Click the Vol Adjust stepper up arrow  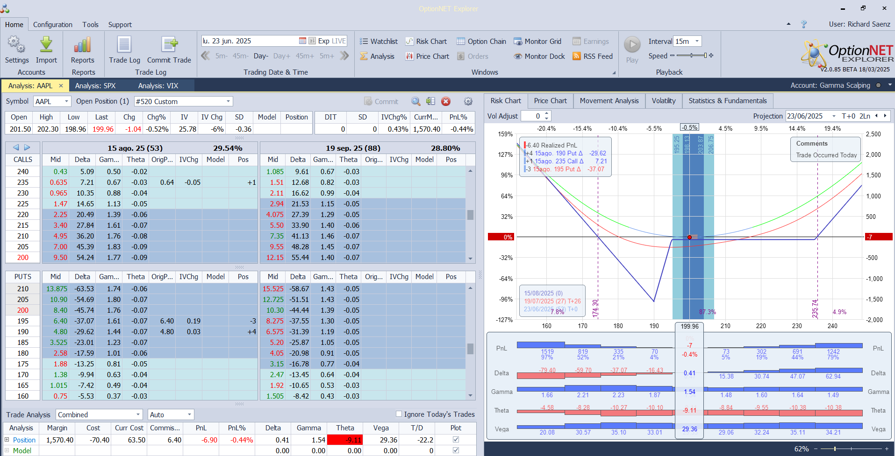click(547, 113)
